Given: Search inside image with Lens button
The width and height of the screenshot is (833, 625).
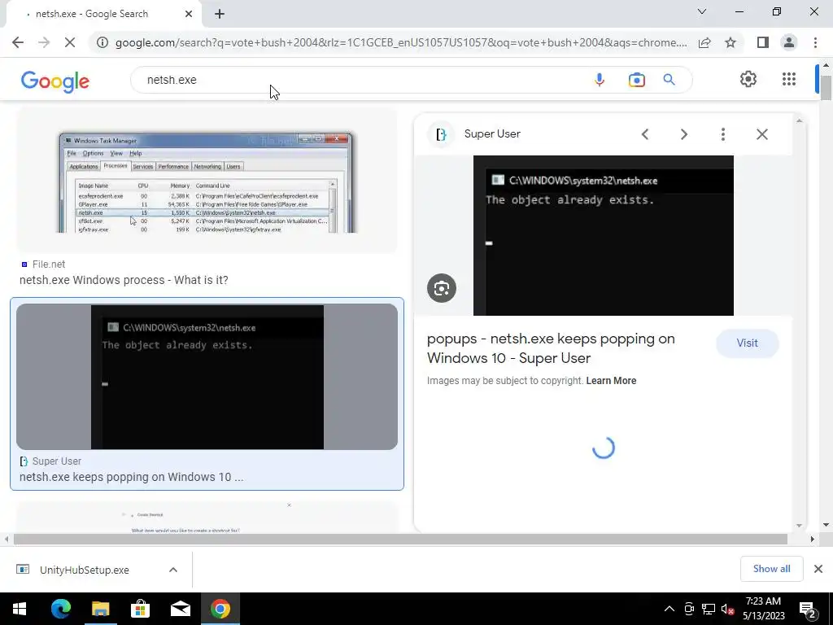Looking at the screenshot, I should pyautogui.click(x=442, y=288).
